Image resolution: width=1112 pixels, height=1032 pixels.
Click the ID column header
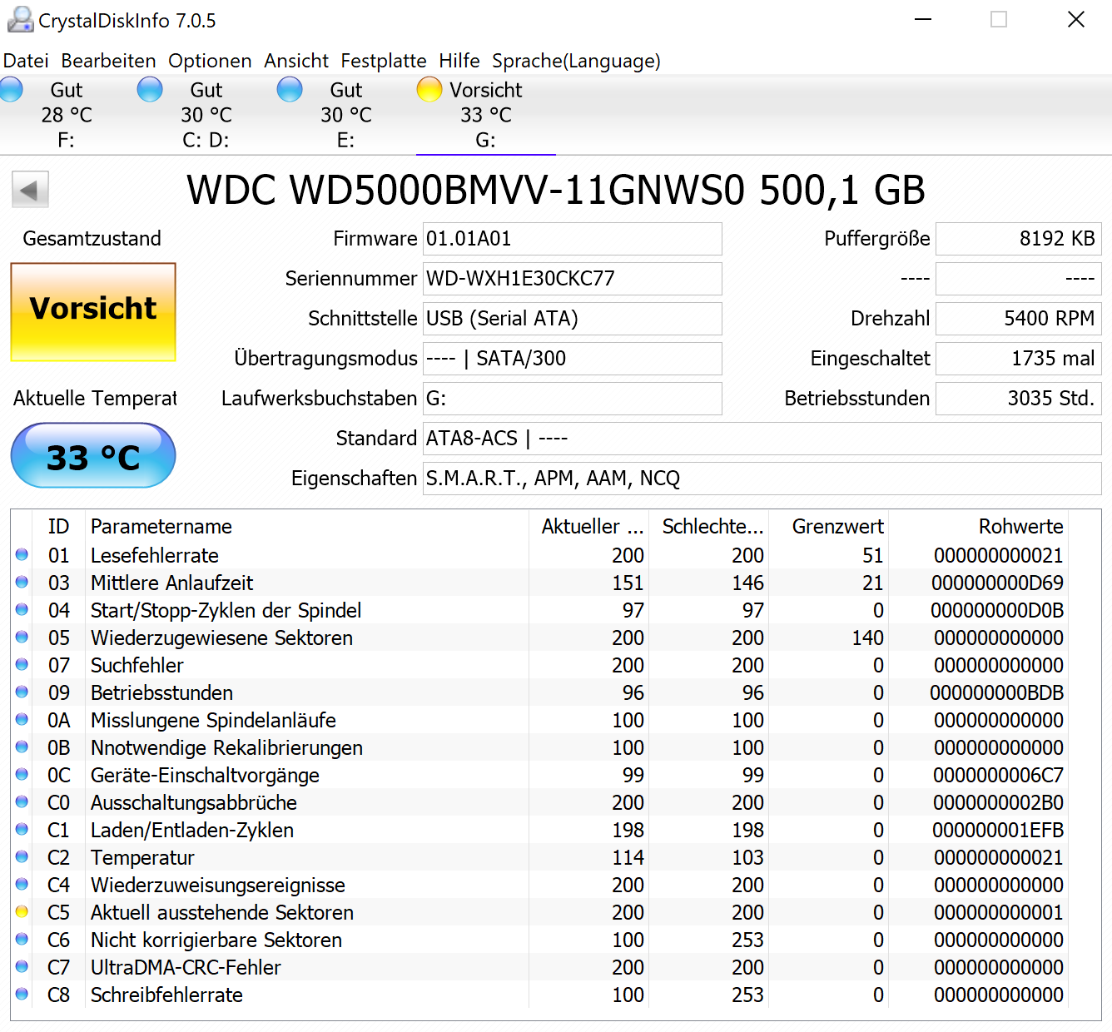click(58, 526)
